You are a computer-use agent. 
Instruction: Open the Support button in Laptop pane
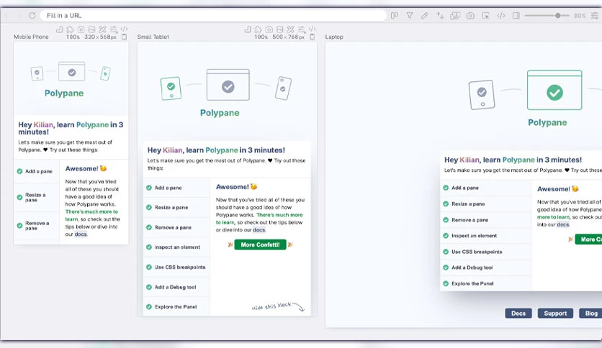tap(555, 313)
